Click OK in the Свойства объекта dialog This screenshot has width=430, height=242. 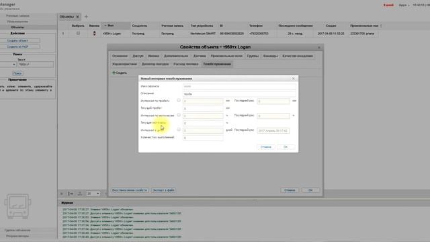[x=310, y=190]
